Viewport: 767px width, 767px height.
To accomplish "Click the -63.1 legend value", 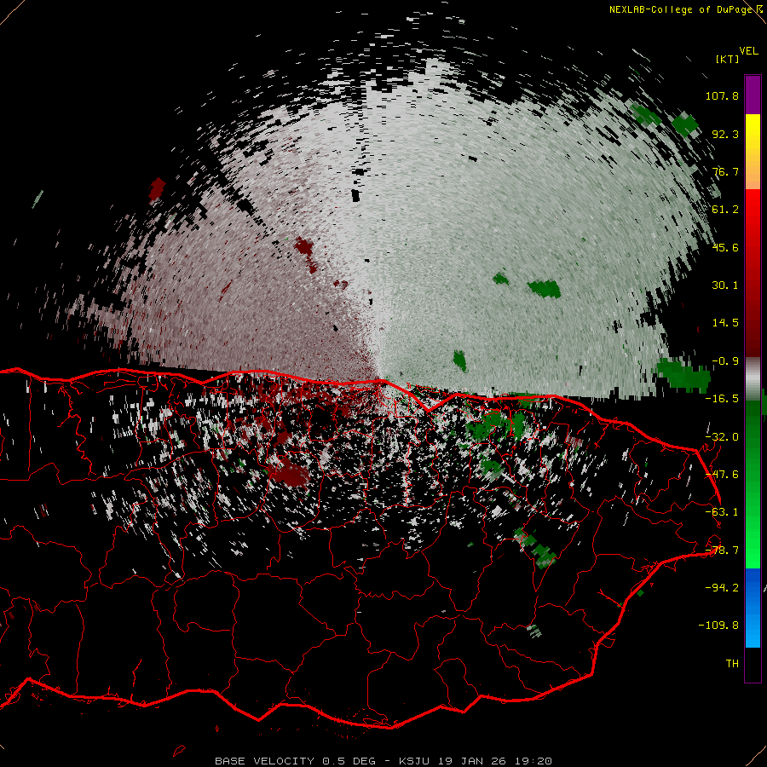I will 722,512.
